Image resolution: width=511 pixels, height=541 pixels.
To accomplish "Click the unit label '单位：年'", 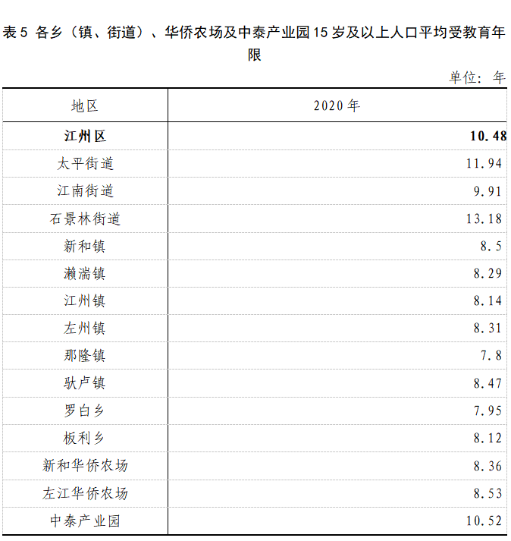I will (x=477, y=77).
